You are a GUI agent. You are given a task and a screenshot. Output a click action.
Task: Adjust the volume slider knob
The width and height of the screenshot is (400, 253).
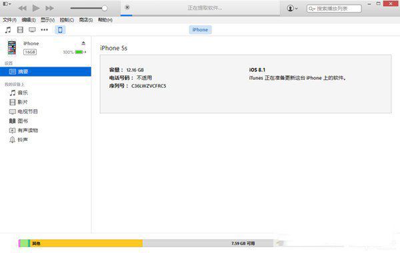point(105,8)
